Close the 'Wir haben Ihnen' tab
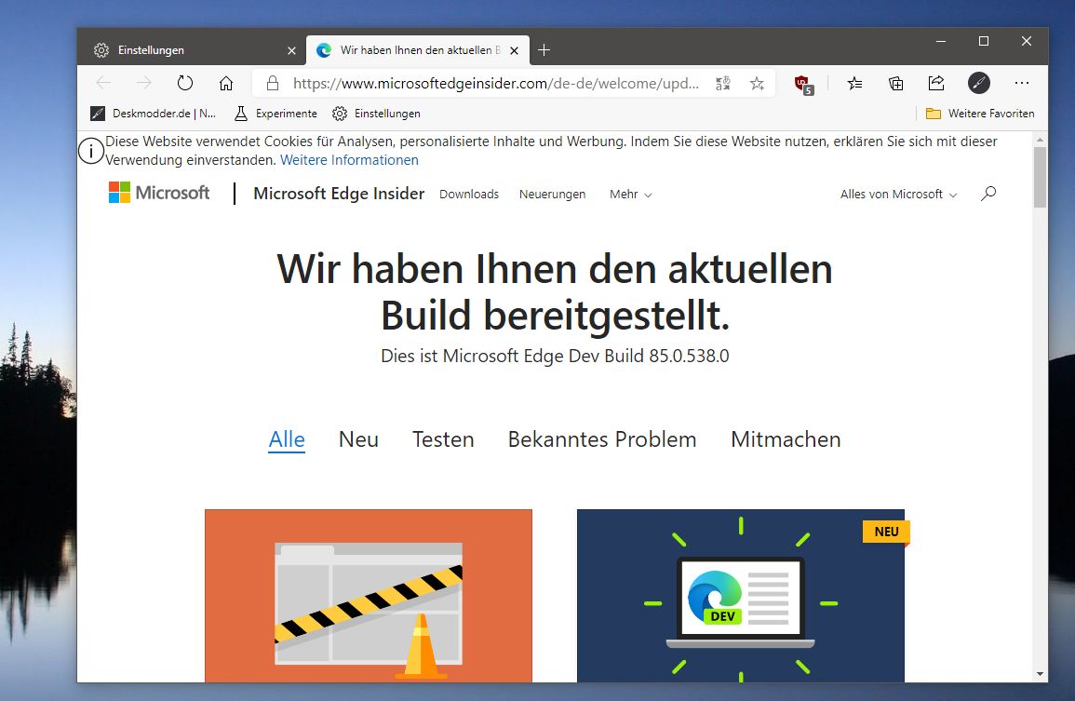 tap(514, 51)
